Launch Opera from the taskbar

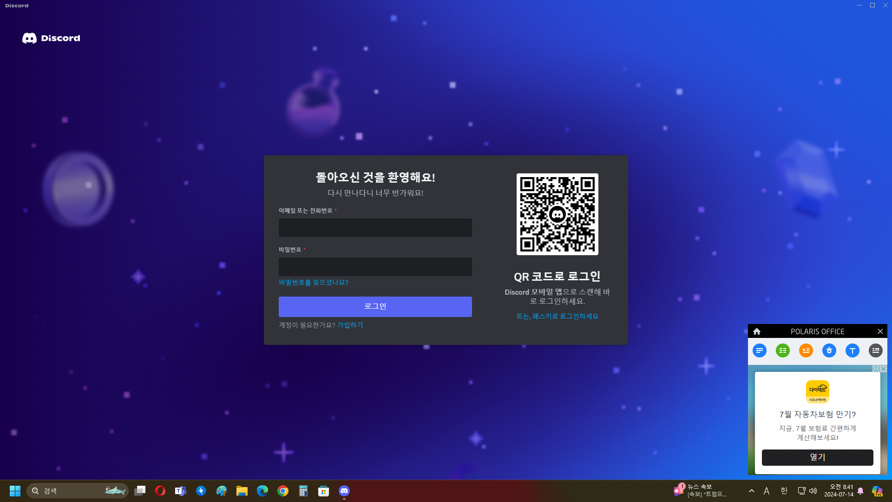160,491
